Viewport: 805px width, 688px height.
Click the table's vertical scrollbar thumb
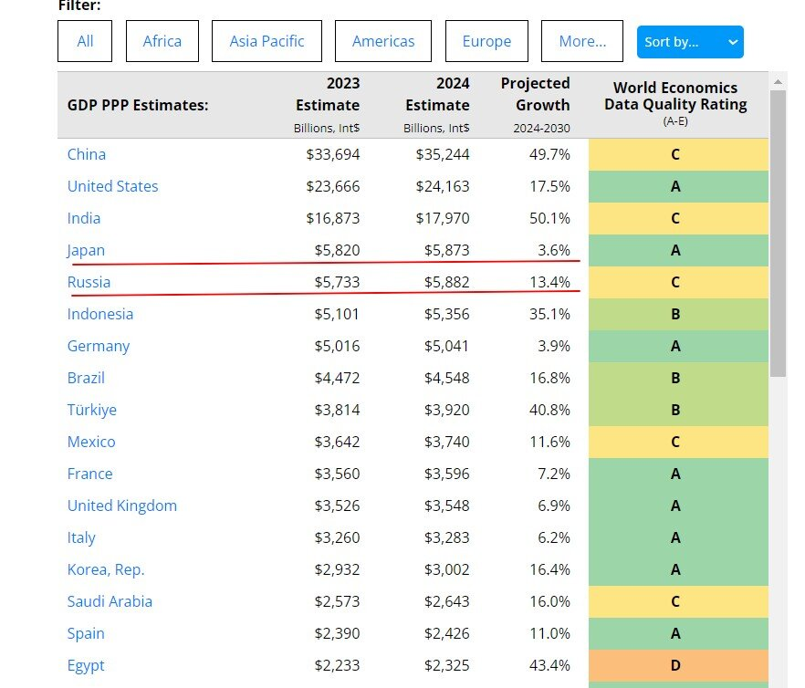(778, 234)
